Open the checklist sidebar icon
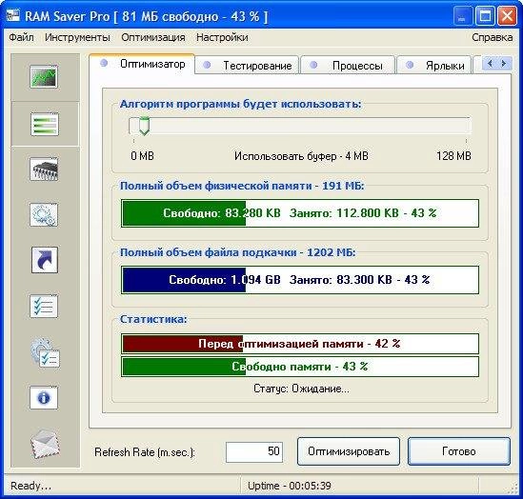This screenshot has width=523, height=499. 44,306
